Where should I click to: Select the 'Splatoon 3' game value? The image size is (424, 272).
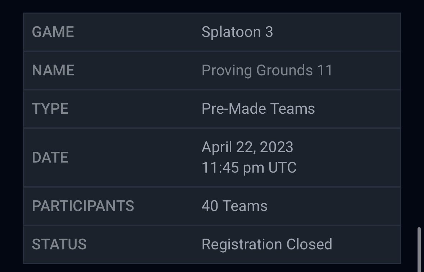click(x=237, y=32)
